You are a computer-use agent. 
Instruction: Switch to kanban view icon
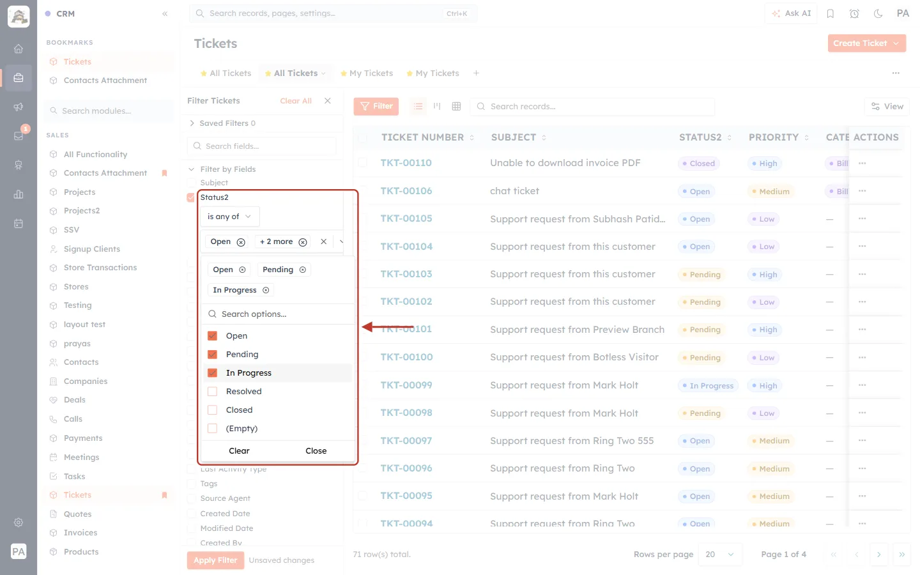[x=437, y=106]
